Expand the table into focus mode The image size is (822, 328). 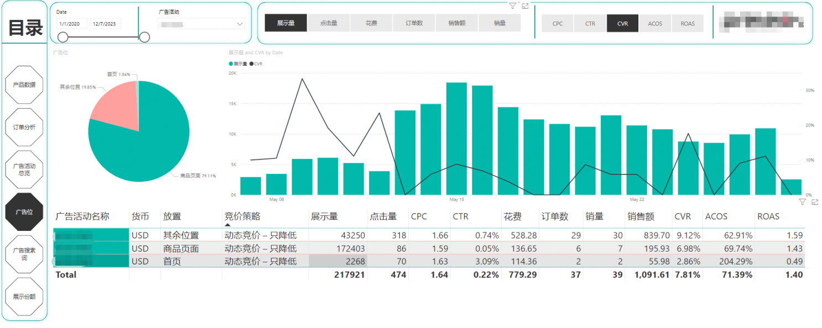point(814,202)
